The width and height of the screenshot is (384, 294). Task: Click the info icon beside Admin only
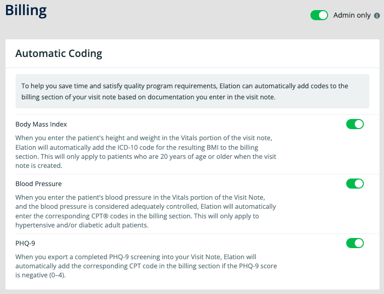[376, 16]
